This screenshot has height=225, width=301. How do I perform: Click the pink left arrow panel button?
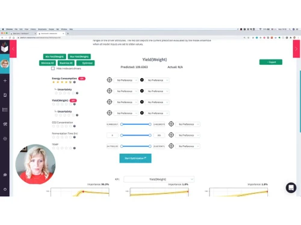pyautogui.click(x=13, y=49)
